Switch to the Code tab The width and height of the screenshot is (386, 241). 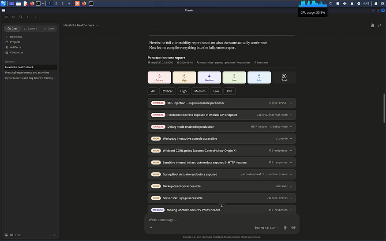pos(49,29)
